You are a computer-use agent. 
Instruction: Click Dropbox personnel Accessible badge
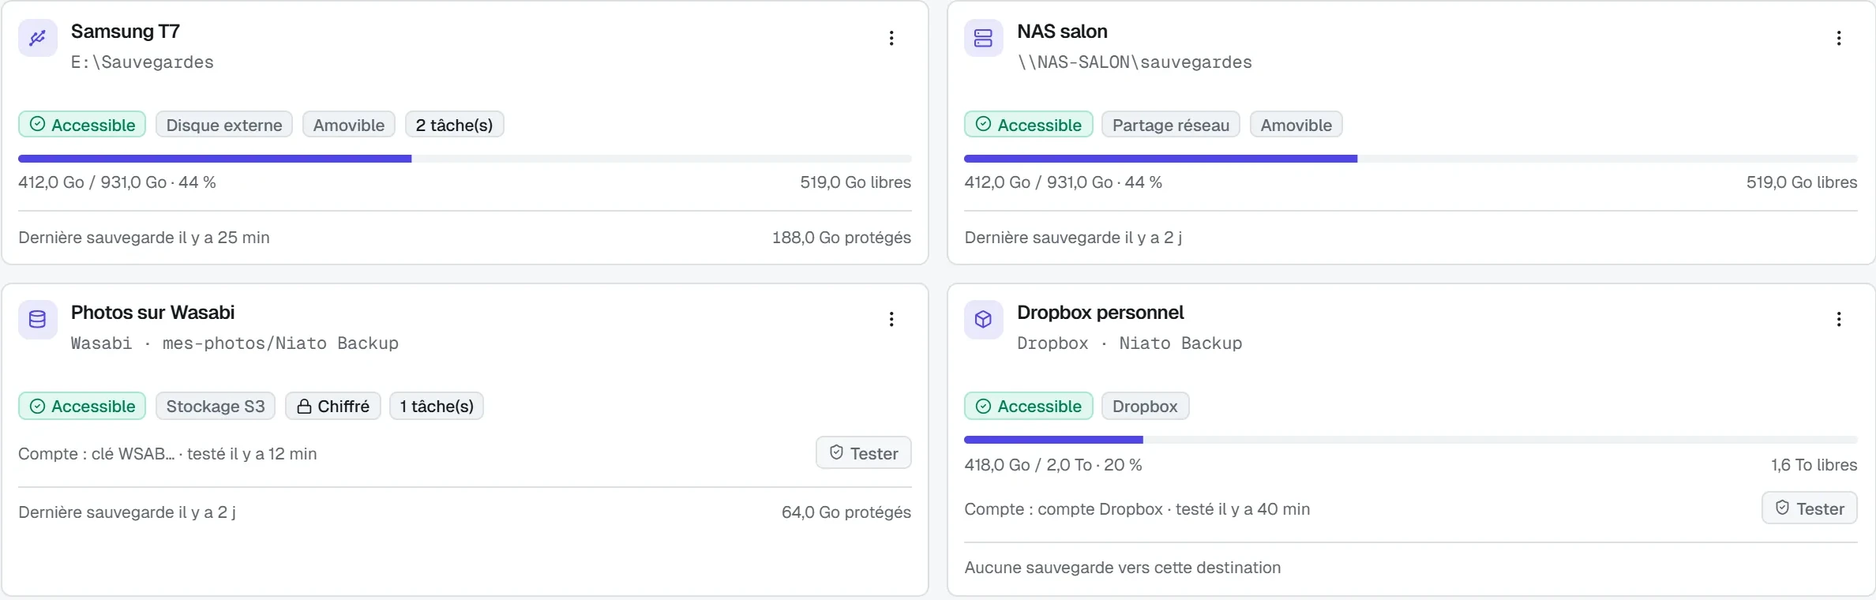1028,406
